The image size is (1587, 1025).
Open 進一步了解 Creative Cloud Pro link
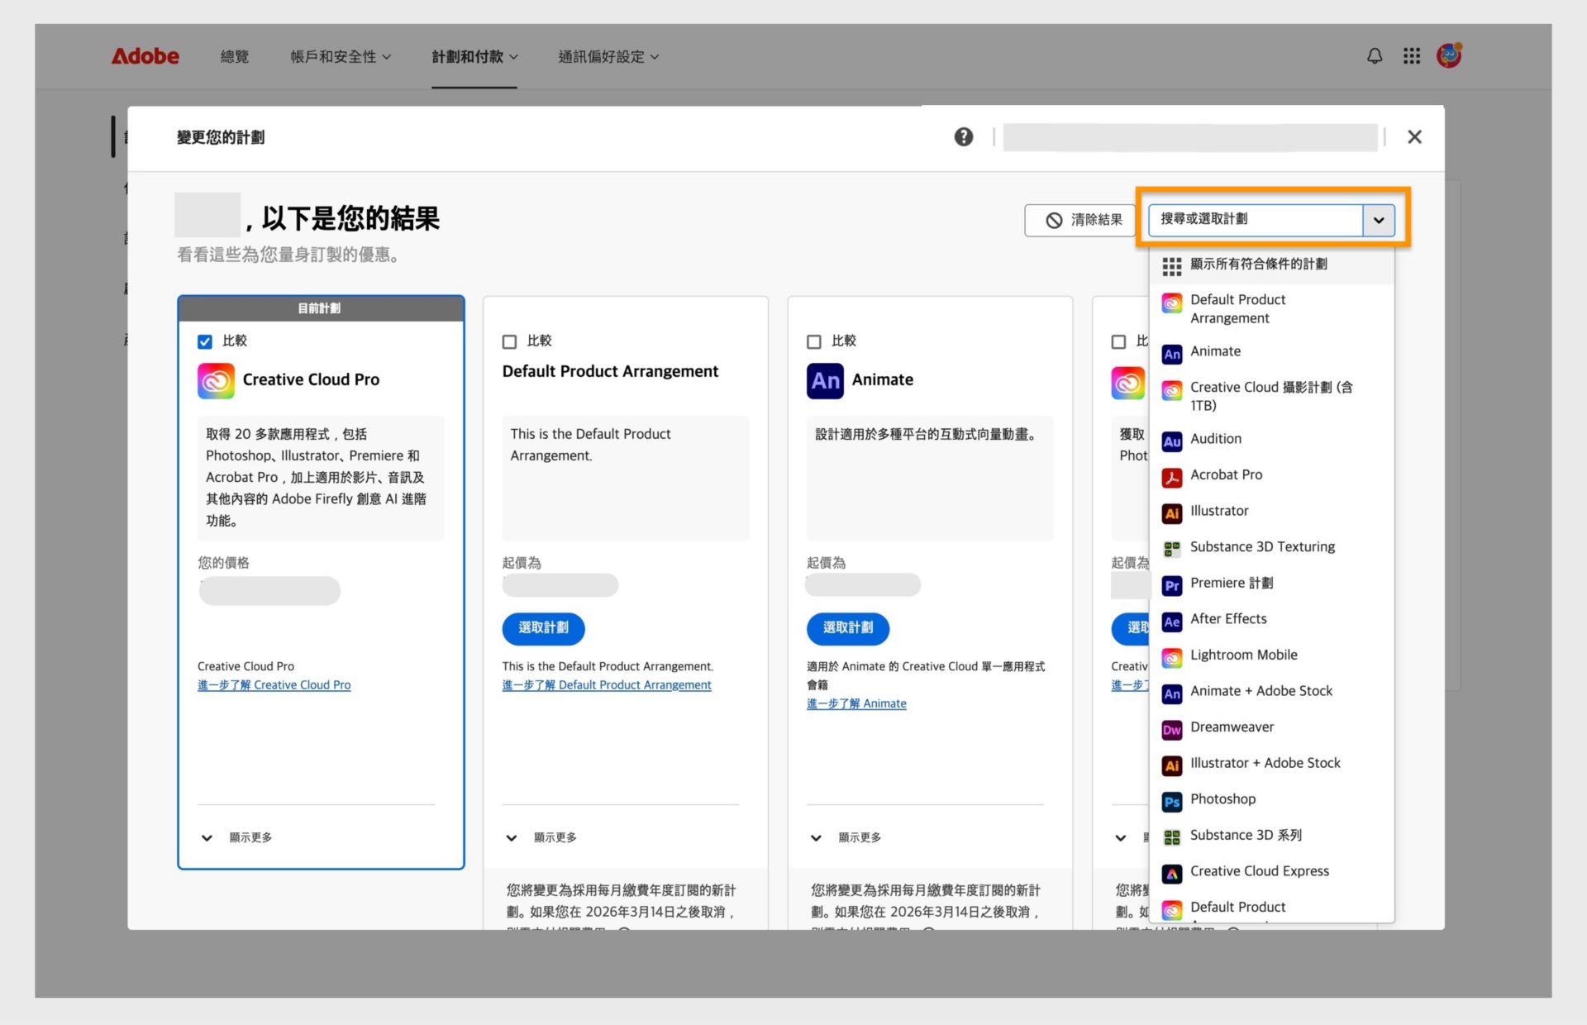274,685
